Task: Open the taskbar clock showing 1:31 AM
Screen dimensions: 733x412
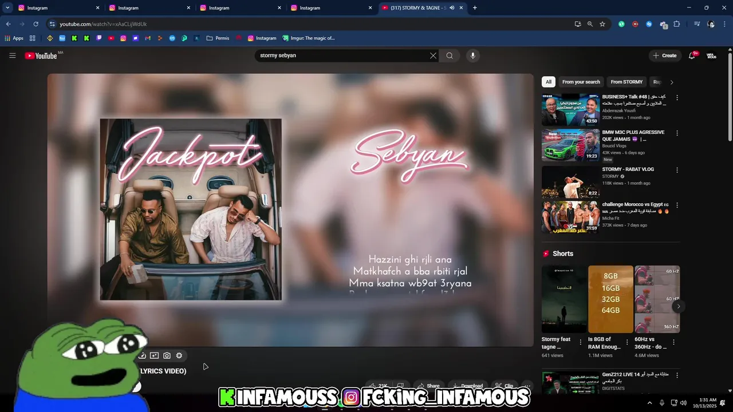Action: 704,403
